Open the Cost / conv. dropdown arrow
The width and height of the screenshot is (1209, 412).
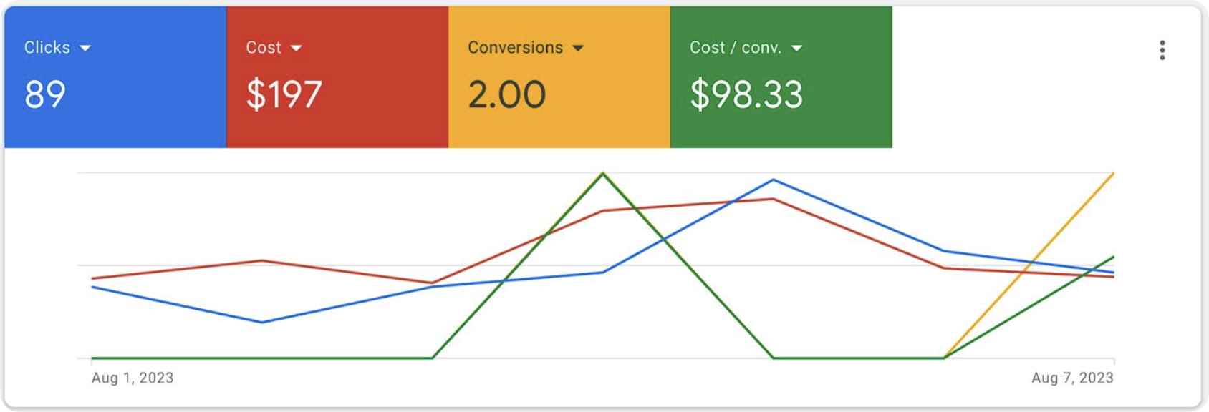point(796,48)
